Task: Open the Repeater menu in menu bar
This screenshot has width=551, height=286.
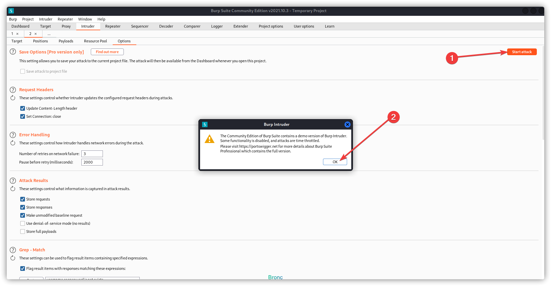Action: [65, 19]
